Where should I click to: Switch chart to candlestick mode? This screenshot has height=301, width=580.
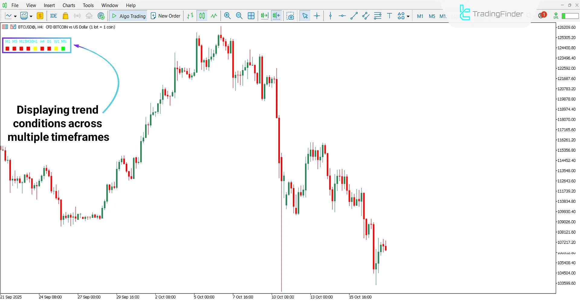tap(202, 16)
